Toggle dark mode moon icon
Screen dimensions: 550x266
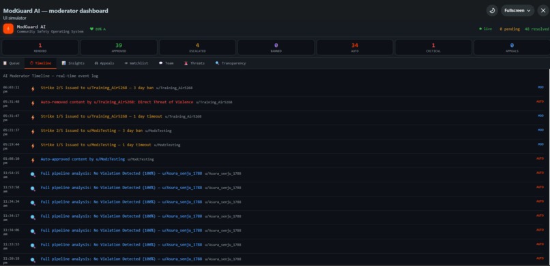(492, 10)
